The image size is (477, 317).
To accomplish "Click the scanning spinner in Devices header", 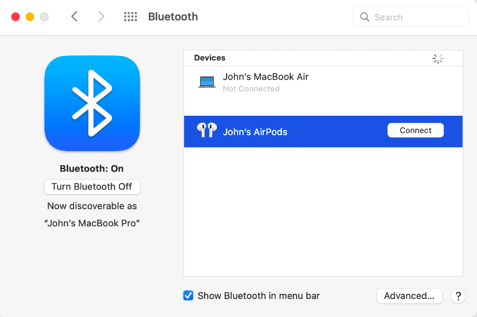I will pos(438,59).
